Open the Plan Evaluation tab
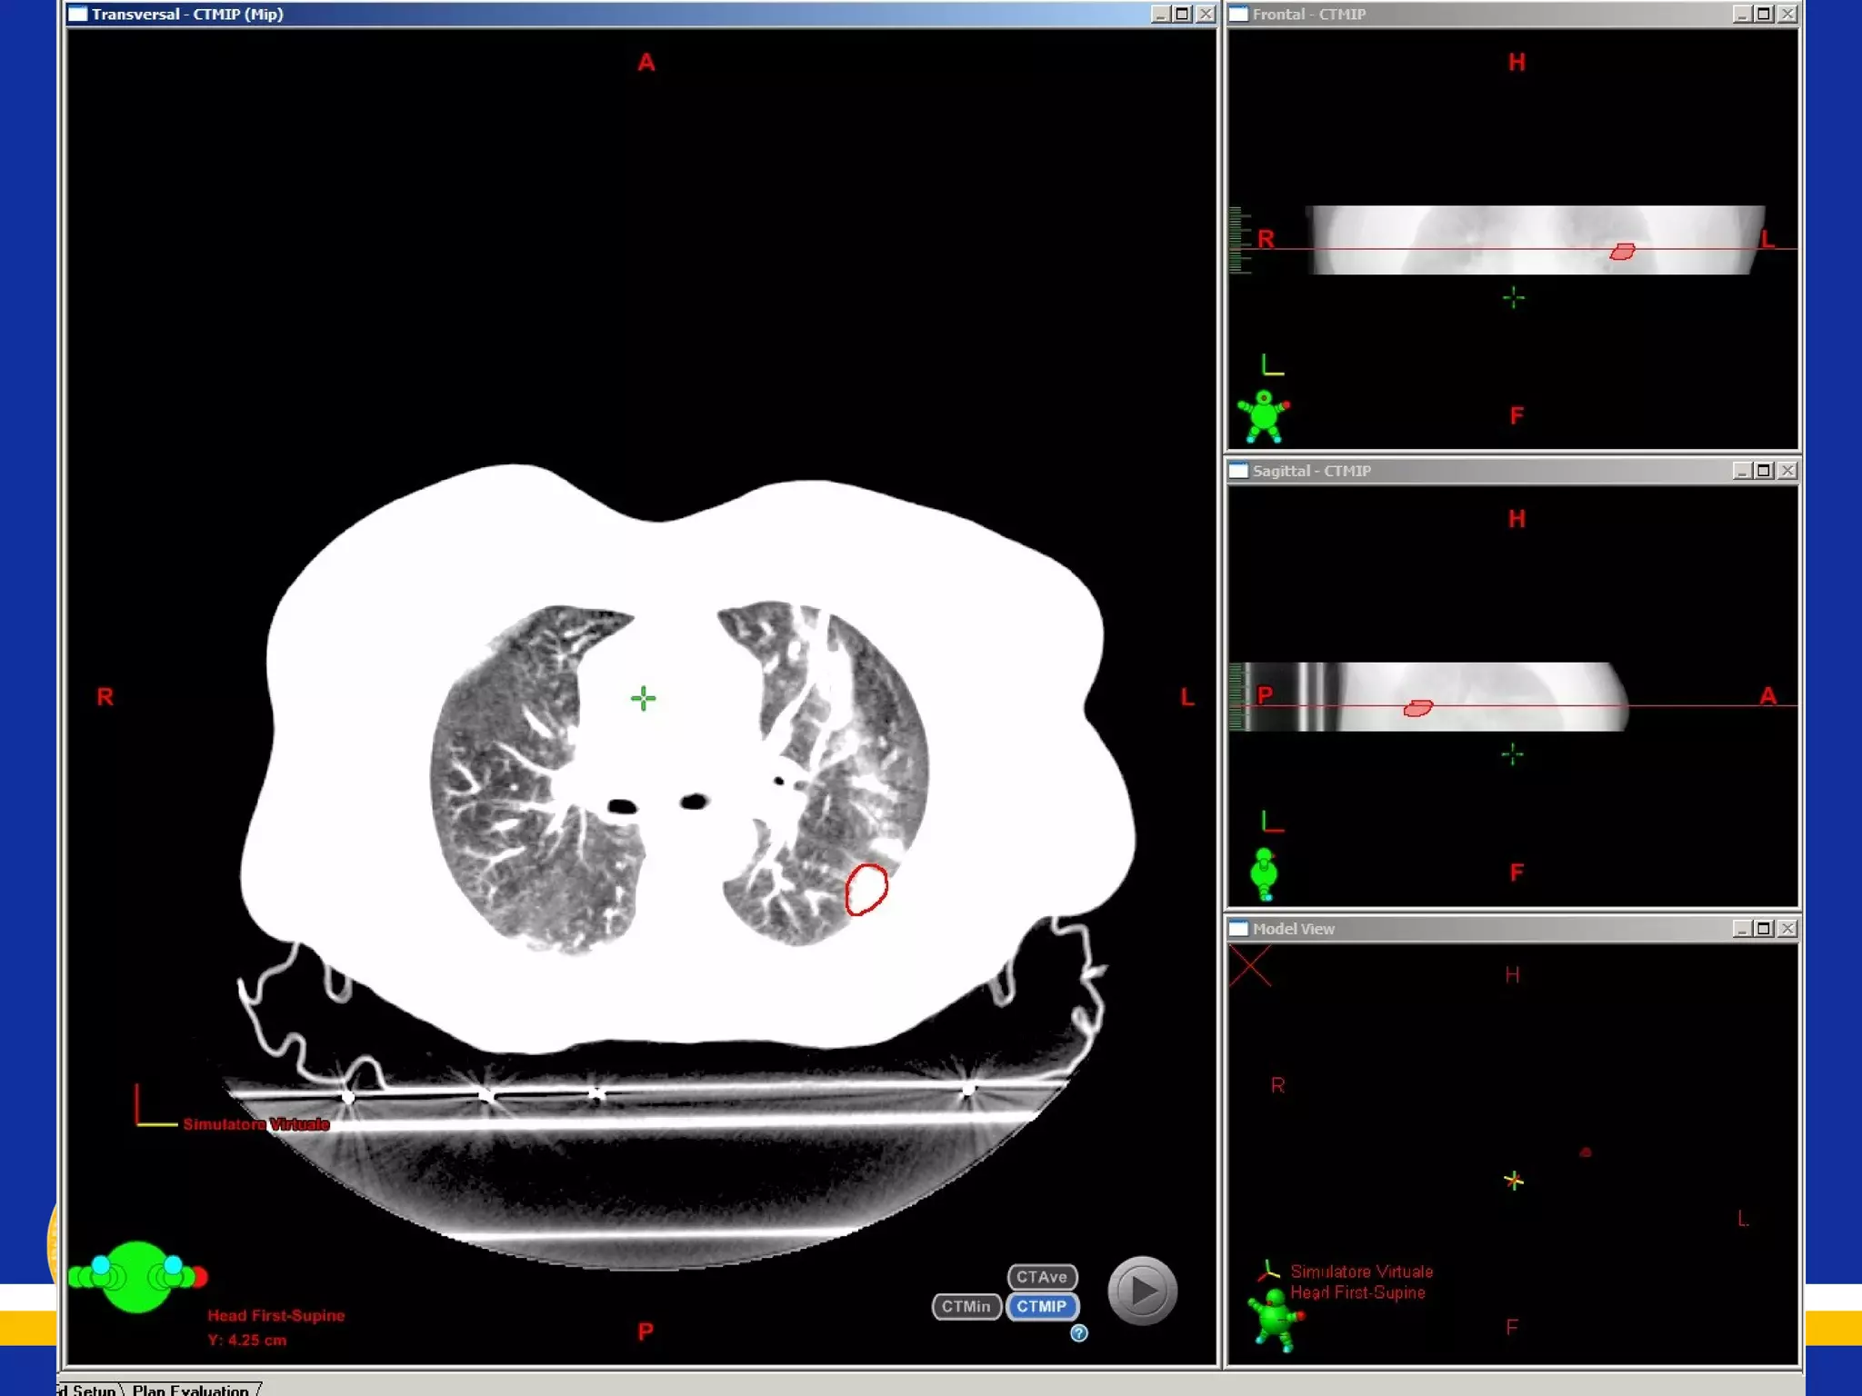Screen dimensions: 1862x1396 [190, 1390]
